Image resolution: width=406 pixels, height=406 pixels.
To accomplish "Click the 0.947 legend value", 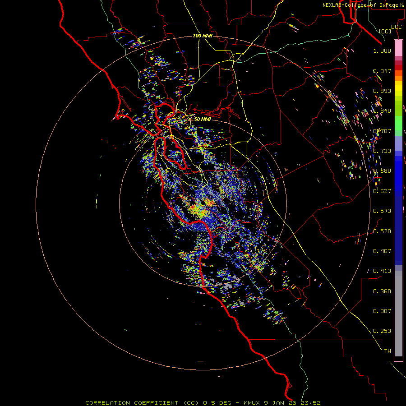I will point(382,71).
